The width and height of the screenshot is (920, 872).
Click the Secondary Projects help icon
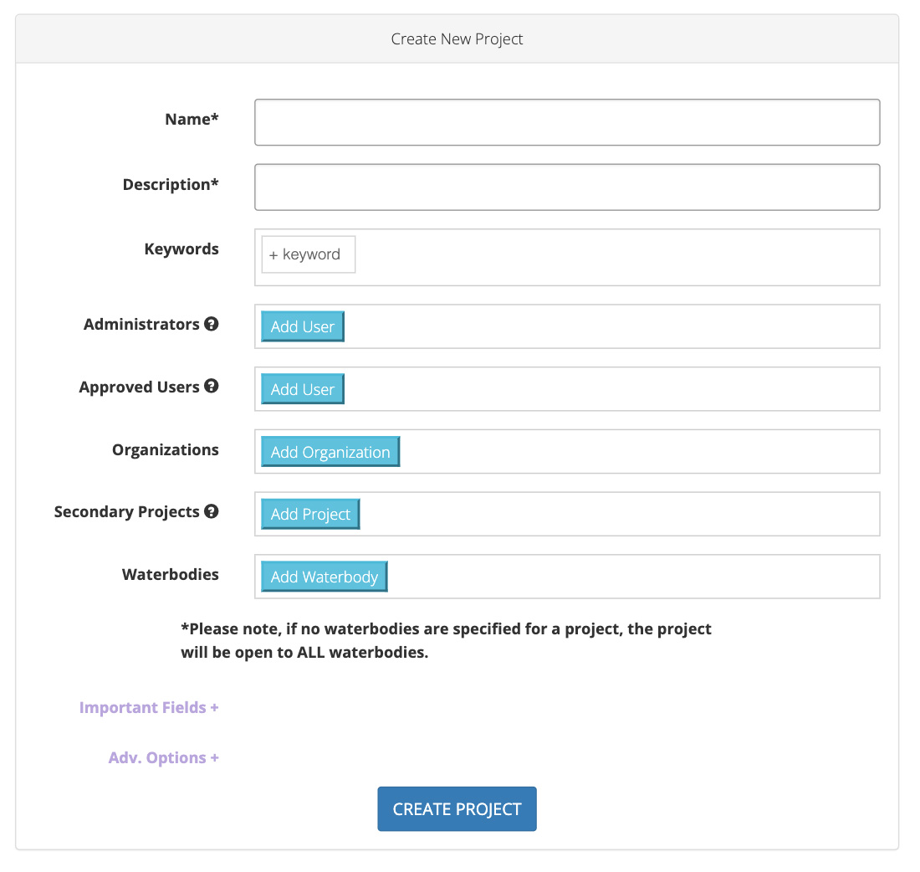[x=212, y=511]
